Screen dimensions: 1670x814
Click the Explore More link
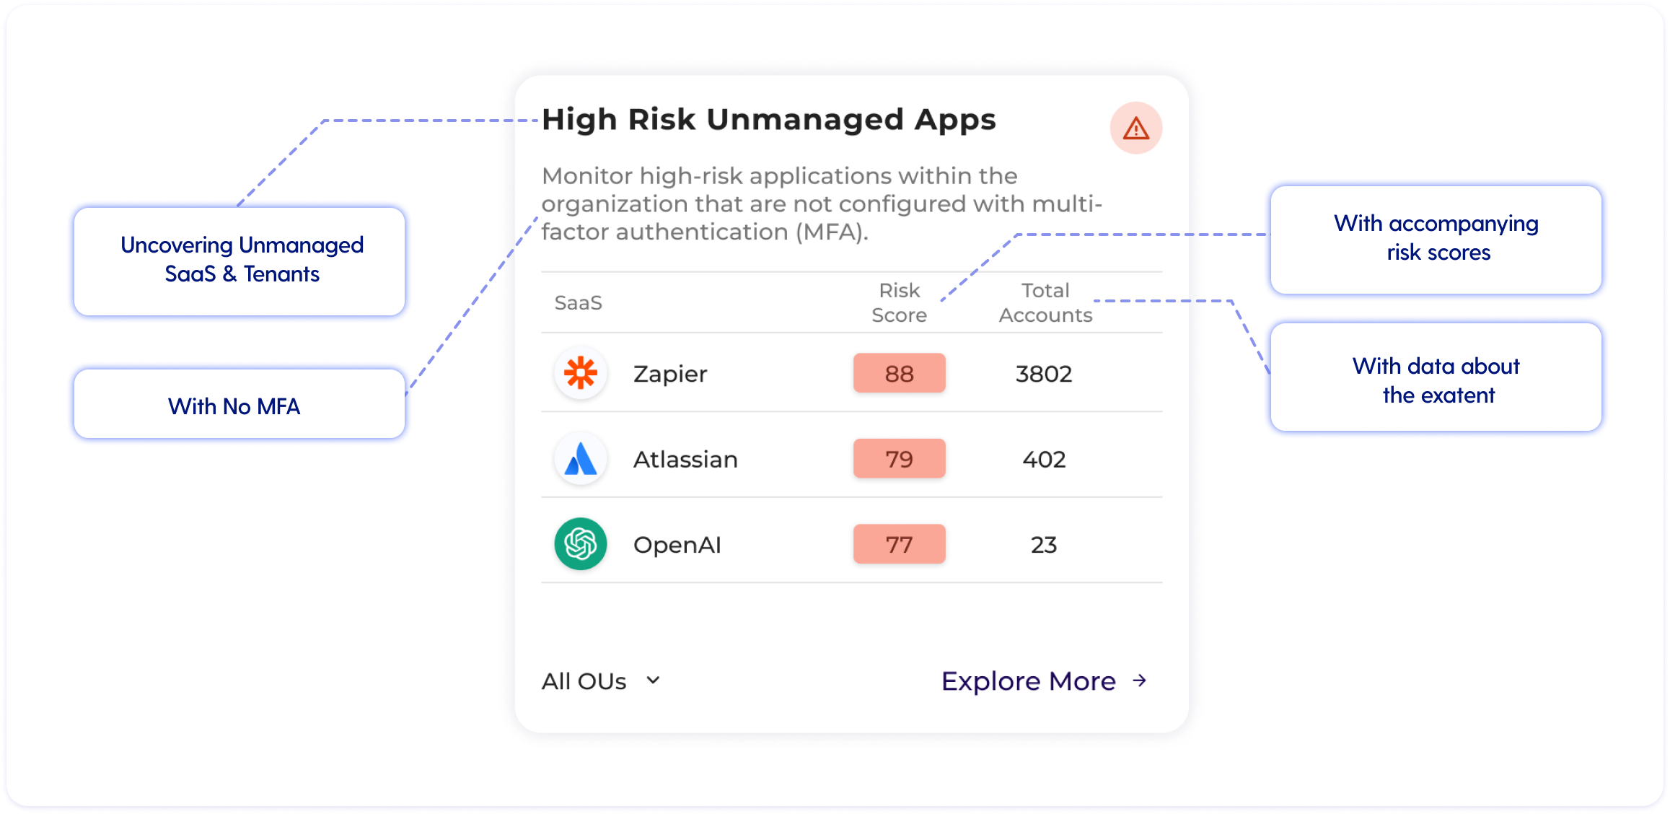(x=1028, y=681)
